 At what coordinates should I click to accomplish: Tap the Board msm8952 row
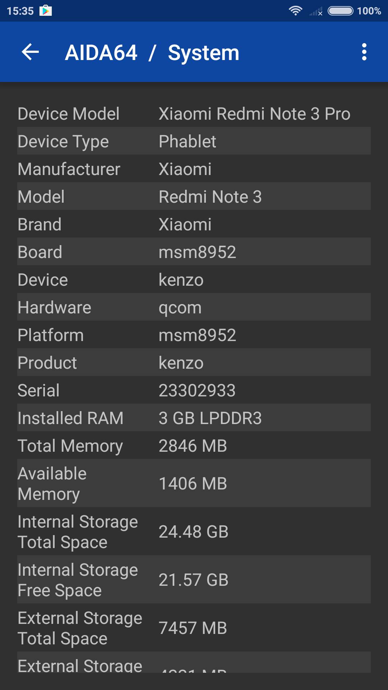pos(194,252)
